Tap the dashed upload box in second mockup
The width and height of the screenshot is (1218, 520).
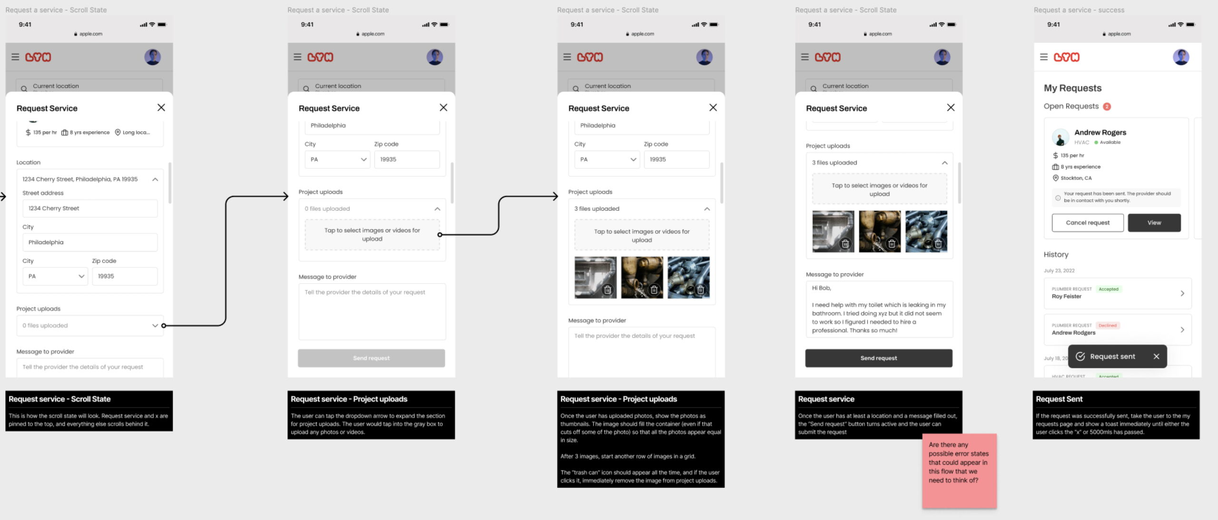pos(372,235)
